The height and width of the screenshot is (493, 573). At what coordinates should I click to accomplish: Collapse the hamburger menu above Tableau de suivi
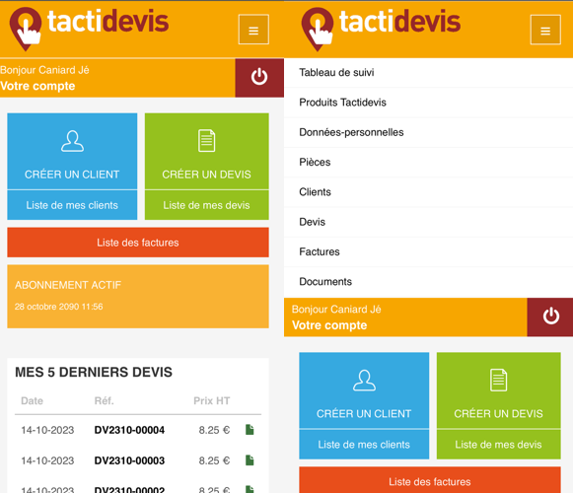(545, 30)
